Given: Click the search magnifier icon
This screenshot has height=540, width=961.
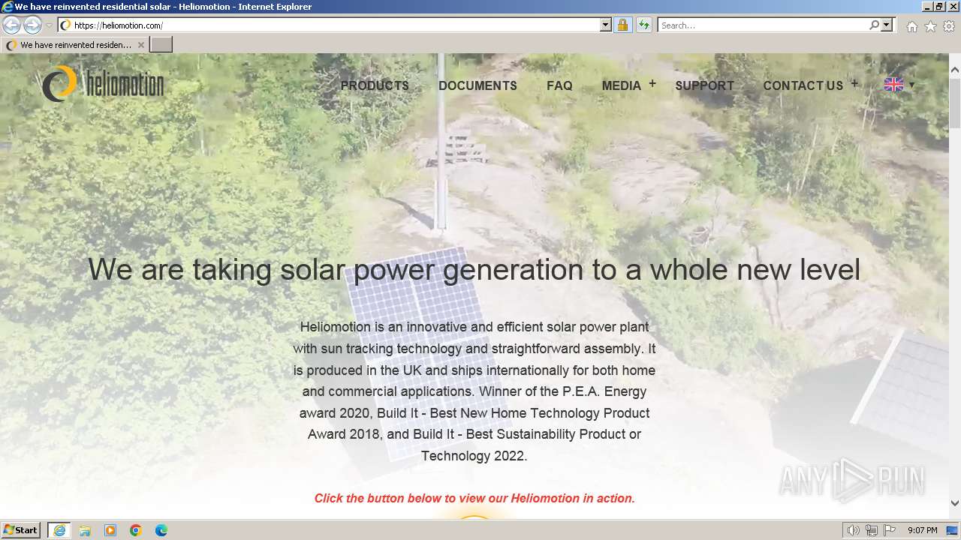Looking at the screenshot, I should tap(874, 25).
